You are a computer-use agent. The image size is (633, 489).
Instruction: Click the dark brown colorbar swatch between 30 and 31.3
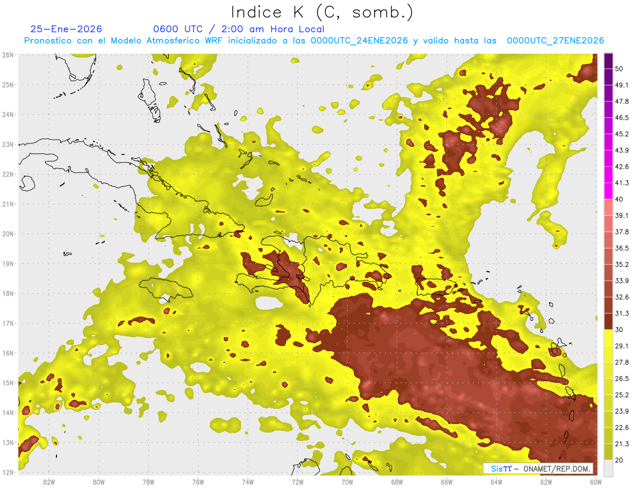point(608,322)
